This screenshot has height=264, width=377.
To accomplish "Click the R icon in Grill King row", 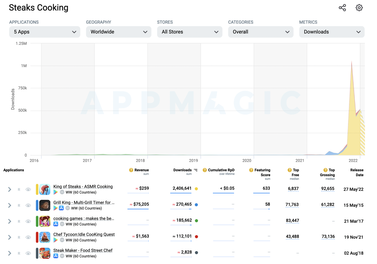I will 19,205.
